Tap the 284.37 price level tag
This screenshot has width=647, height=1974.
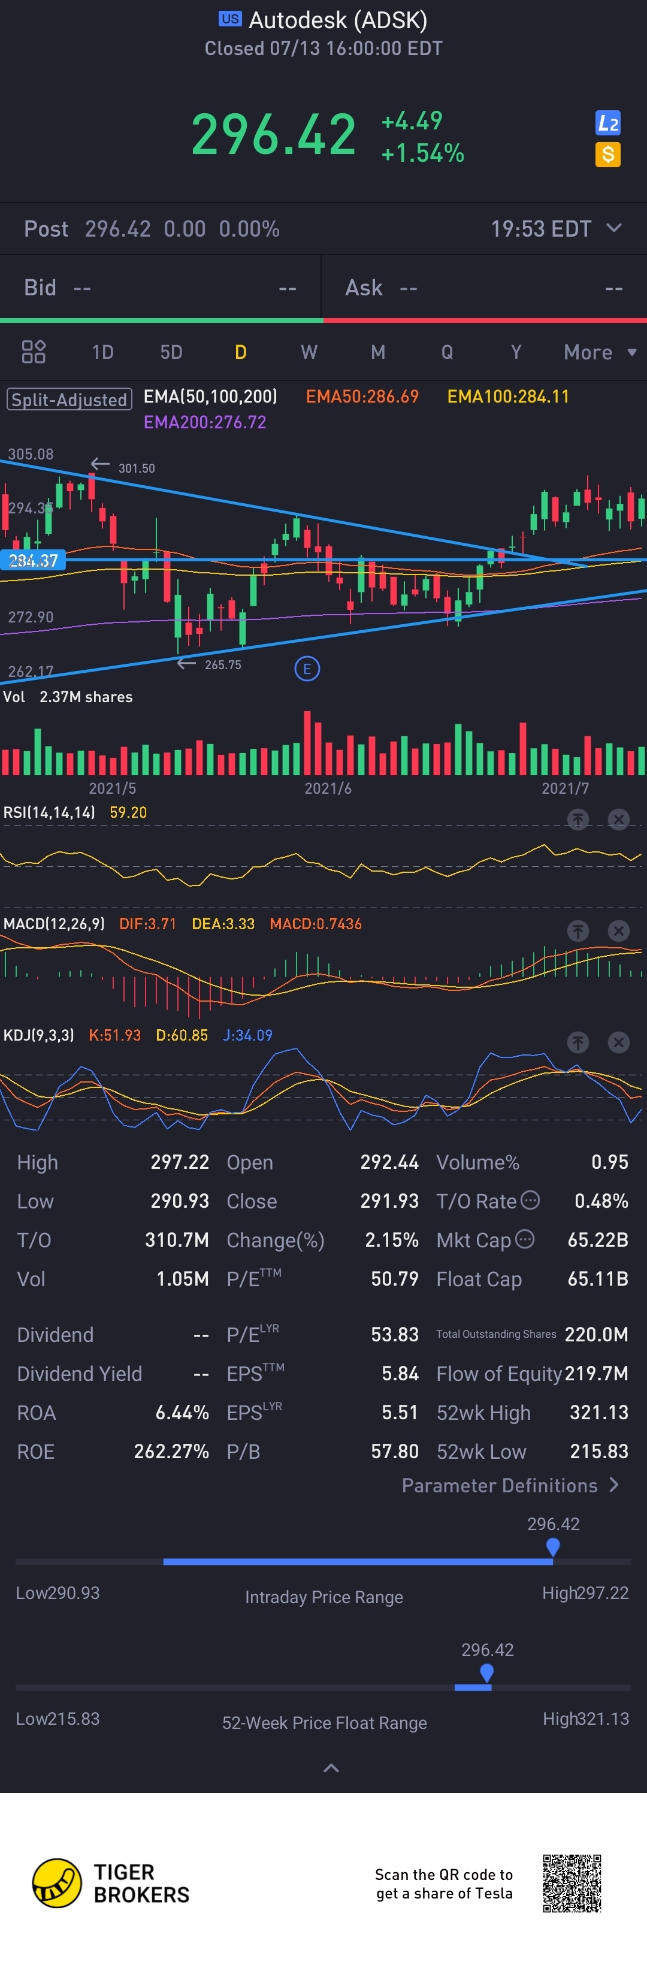[x=33, y=560]
